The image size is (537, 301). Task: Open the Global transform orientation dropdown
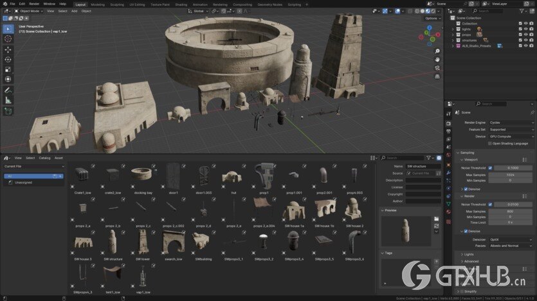pyautogui.click(x=198, y=12)
